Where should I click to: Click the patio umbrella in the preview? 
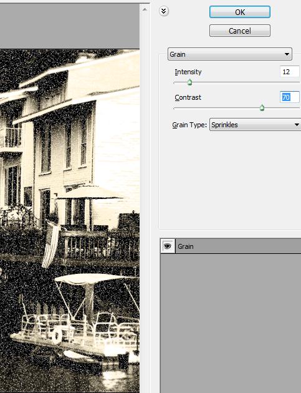click(x=89, y=193)
